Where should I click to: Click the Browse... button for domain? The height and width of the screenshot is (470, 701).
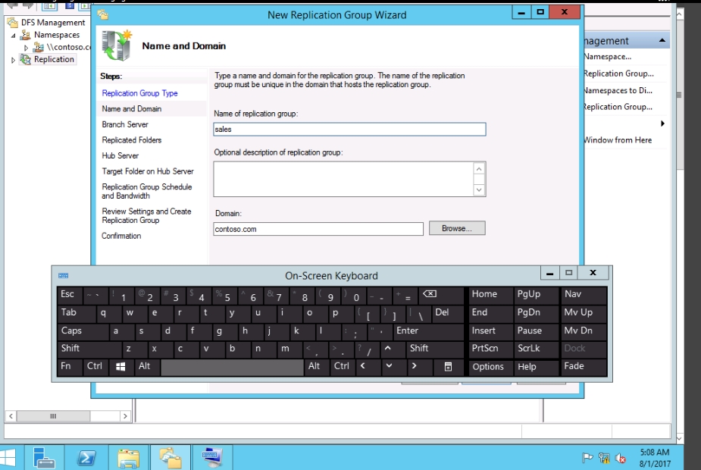click(x=457, y=228)
